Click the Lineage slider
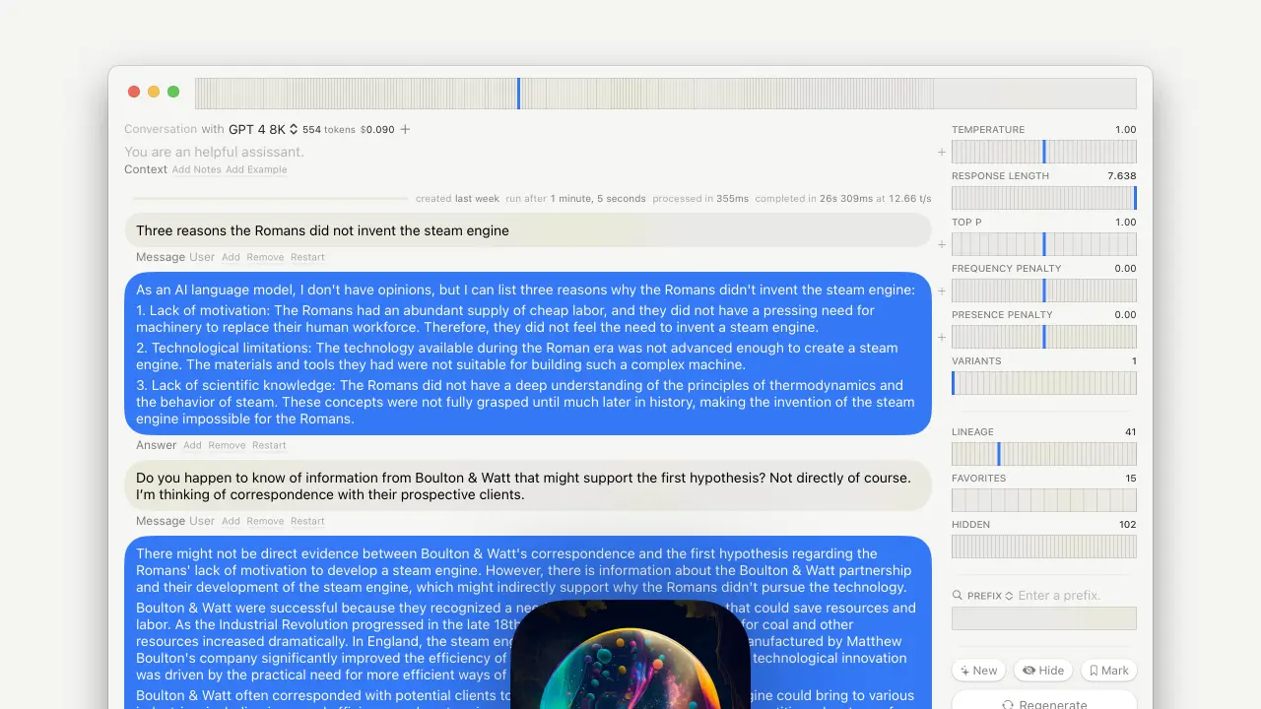Image resolution: width=1261 pixels, height=709 pixels. click(x=1044, y=454)
